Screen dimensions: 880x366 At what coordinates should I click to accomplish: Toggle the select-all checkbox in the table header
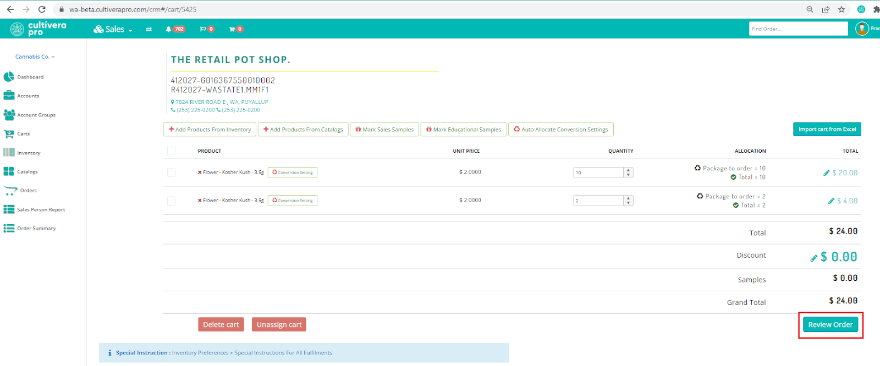click(x=171, y=151)
